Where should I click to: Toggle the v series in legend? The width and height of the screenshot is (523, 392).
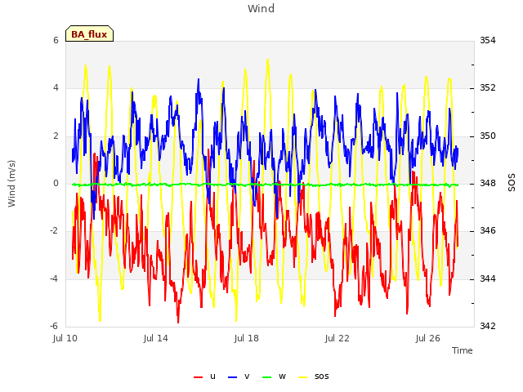click(x=239, y=376)
